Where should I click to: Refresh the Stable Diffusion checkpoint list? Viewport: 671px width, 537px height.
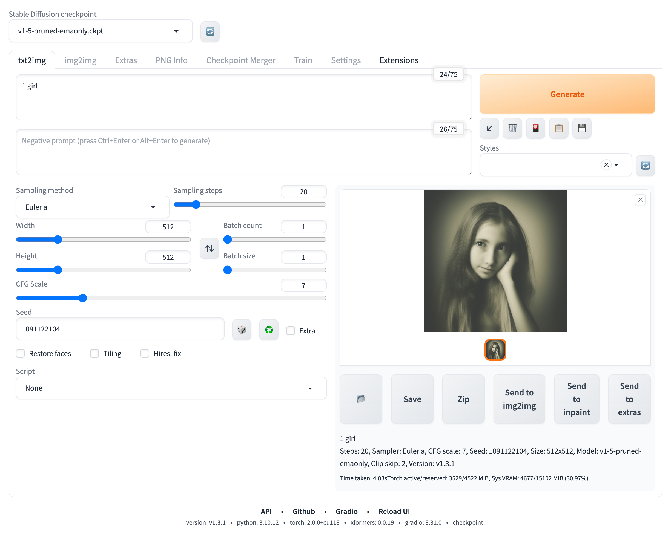click(x=210, y=31)
